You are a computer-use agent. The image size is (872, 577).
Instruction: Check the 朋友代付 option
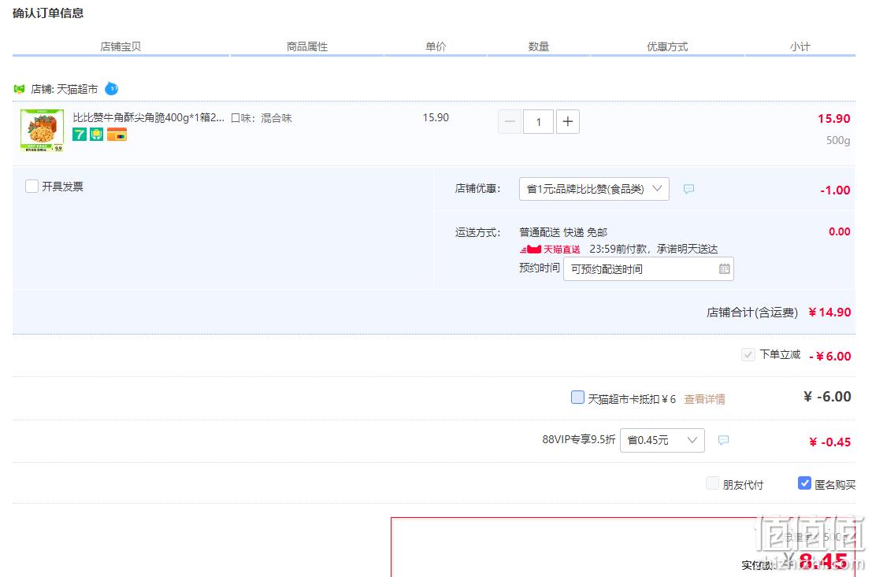[712, 483]
